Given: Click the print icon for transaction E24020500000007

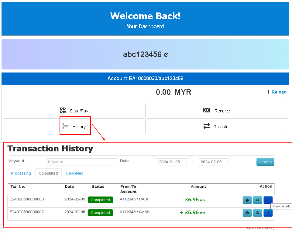Looking at the screenshot, I should click(x=247, y=213).
